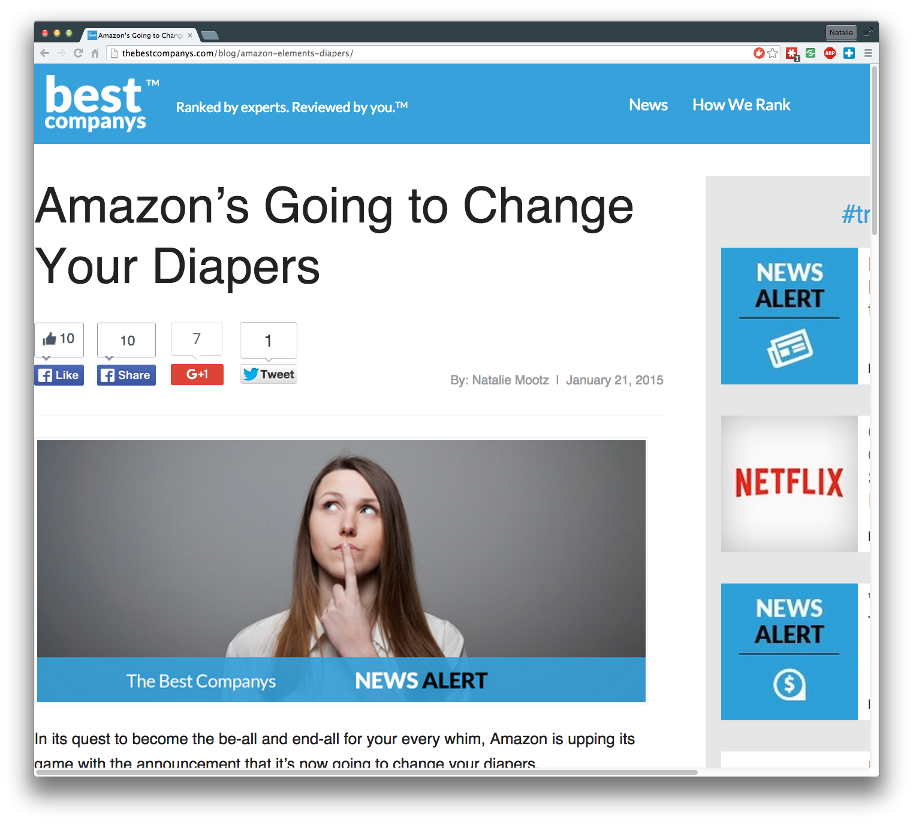Click the Google +1 button
Viewport: 913px width, 824px height.
pyautogui.click(x=197, y=375)
